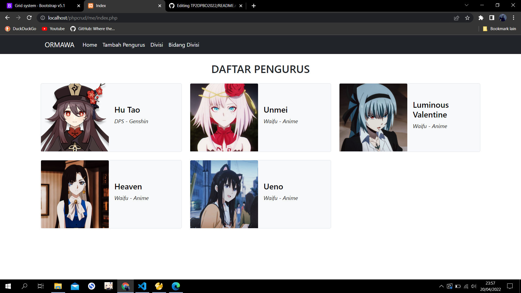Reload the current page
The image size is (521, 293).
pos(29,18)
